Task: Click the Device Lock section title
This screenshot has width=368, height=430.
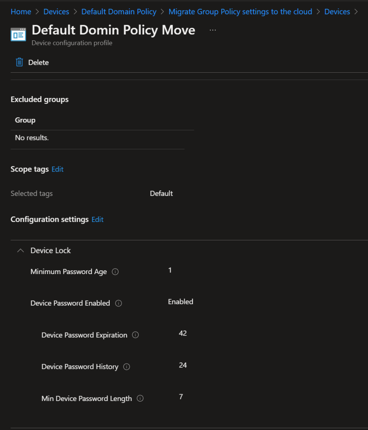Action: [50, 251]
